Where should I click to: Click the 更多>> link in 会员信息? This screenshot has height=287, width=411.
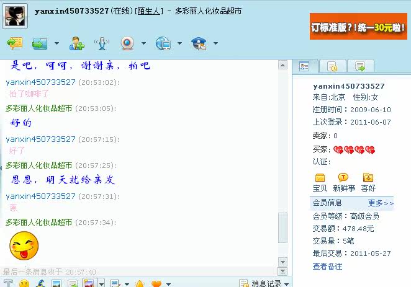[381, 203]
